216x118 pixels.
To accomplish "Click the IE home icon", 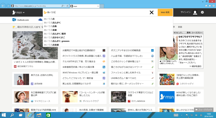I will click(x=206, y=6).
